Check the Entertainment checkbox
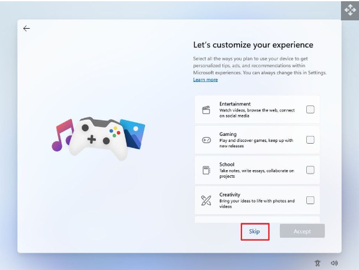The height and width of the screenshot is (270, 359). [310, 110]
